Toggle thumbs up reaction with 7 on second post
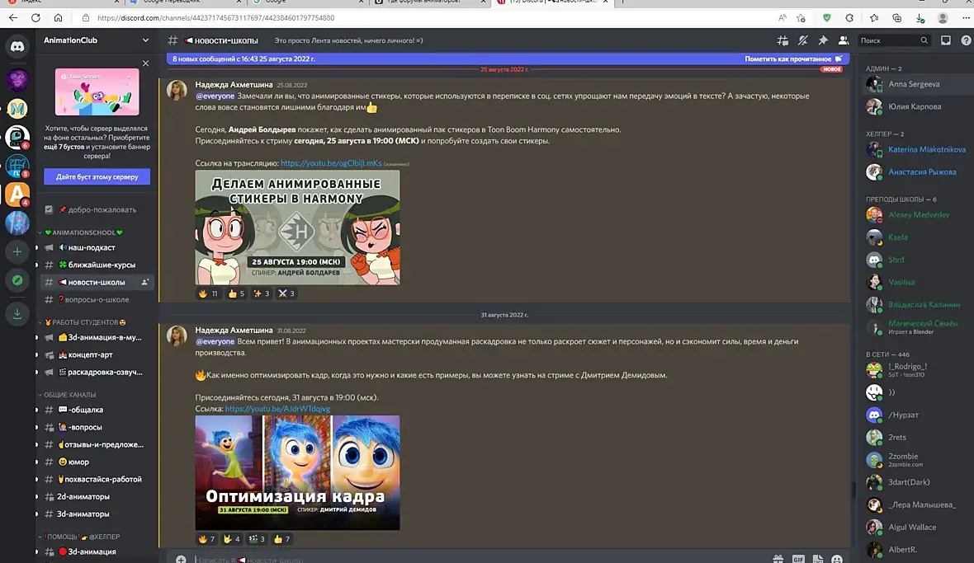Viewport: 974px width, 563px height. point(281,539)
